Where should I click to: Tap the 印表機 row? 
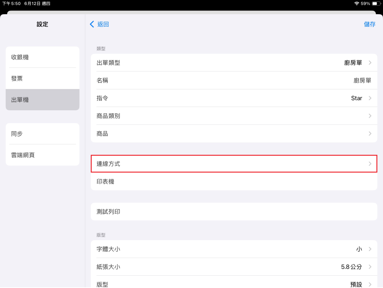(x=234, y=181)
